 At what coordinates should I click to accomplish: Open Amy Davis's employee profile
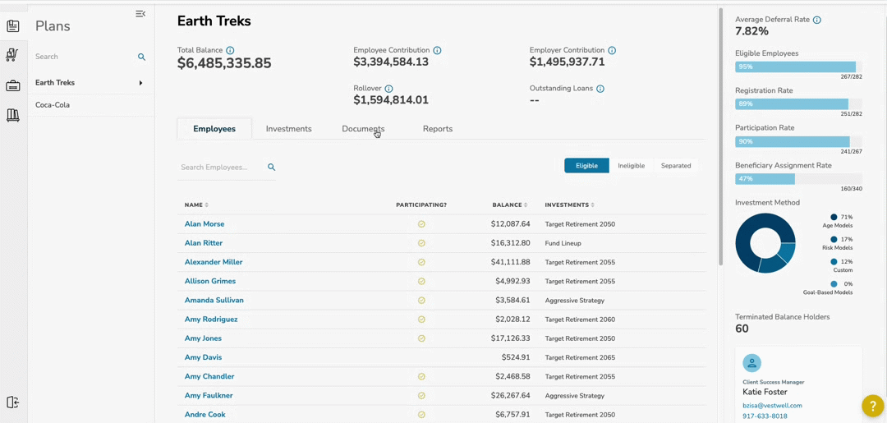(203, 357)
